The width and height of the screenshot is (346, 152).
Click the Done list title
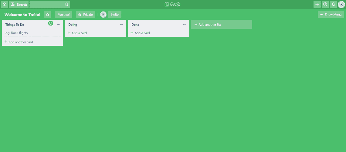(135, 25)
